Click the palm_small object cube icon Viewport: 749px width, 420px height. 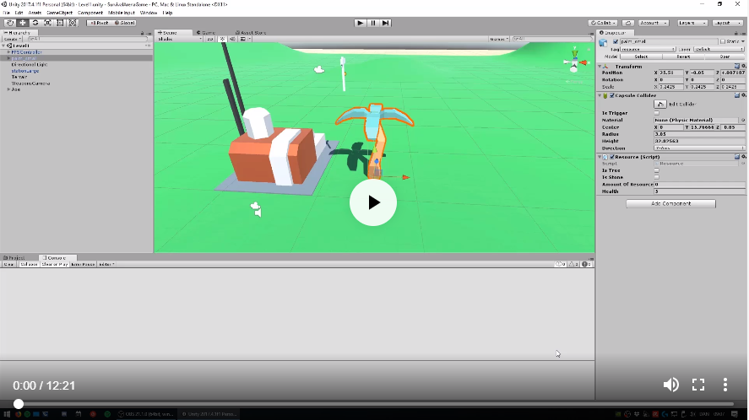click(603, 42)
